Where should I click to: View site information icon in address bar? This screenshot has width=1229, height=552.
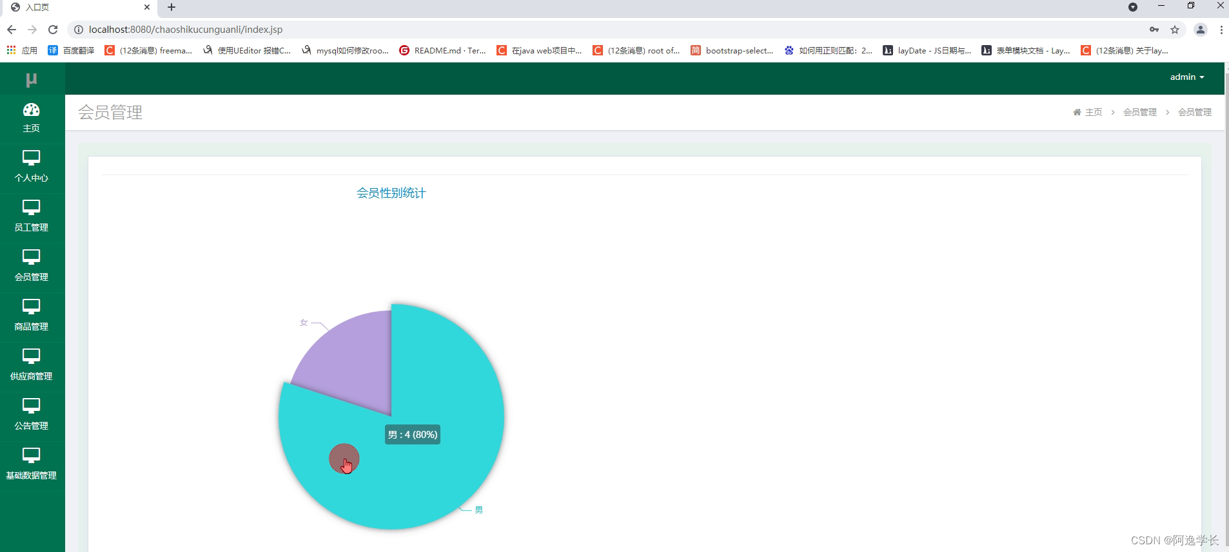(x=79, y=30)
